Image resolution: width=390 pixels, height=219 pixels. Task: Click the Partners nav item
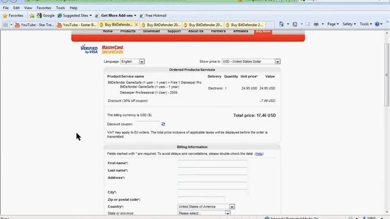coord(218,31)
